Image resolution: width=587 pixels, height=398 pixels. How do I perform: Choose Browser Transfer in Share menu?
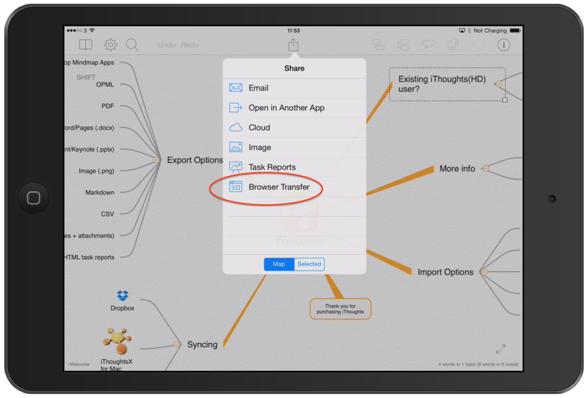tap(294, 187)
